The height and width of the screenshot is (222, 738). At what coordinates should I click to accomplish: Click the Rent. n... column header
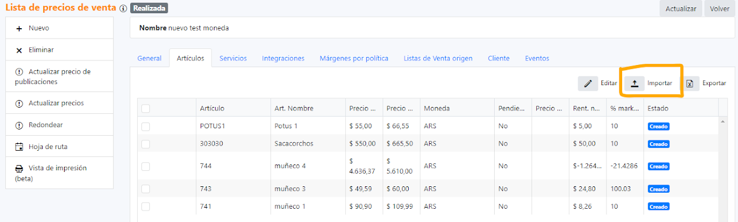[x=588, y=108]
